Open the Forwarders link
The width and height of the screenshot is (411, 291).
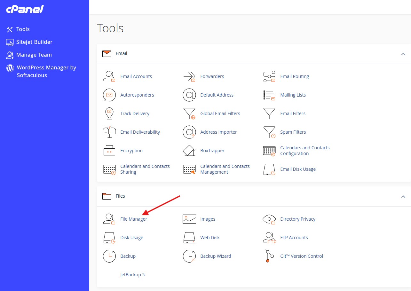pos(212,76)
